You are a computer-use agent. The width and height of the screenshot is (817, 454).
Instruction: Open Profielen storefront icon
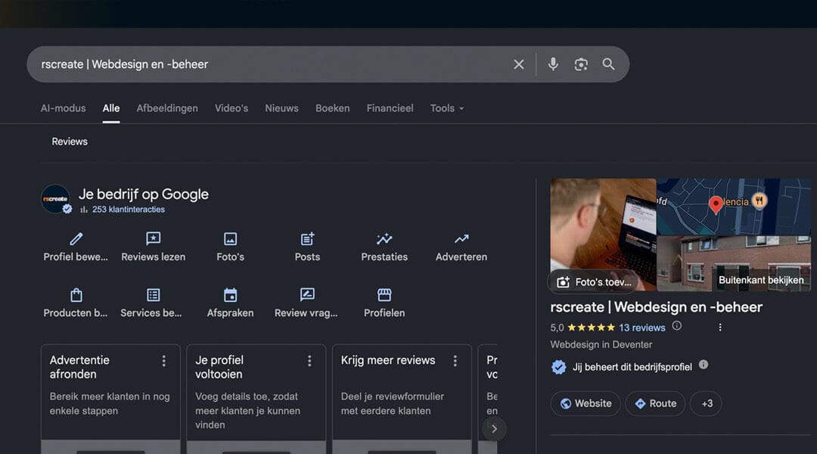tap(384, 295)
